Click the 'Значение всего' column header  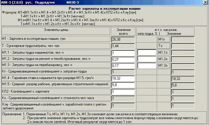(x=123, y=32)
